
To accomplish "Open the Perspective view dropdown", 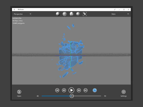I will coord(22,14).
